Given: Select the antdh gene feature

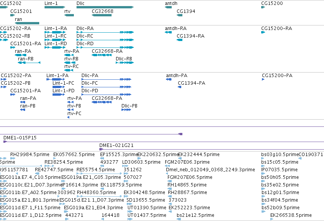Looking at the screenshot, I should tap(168, 7).
